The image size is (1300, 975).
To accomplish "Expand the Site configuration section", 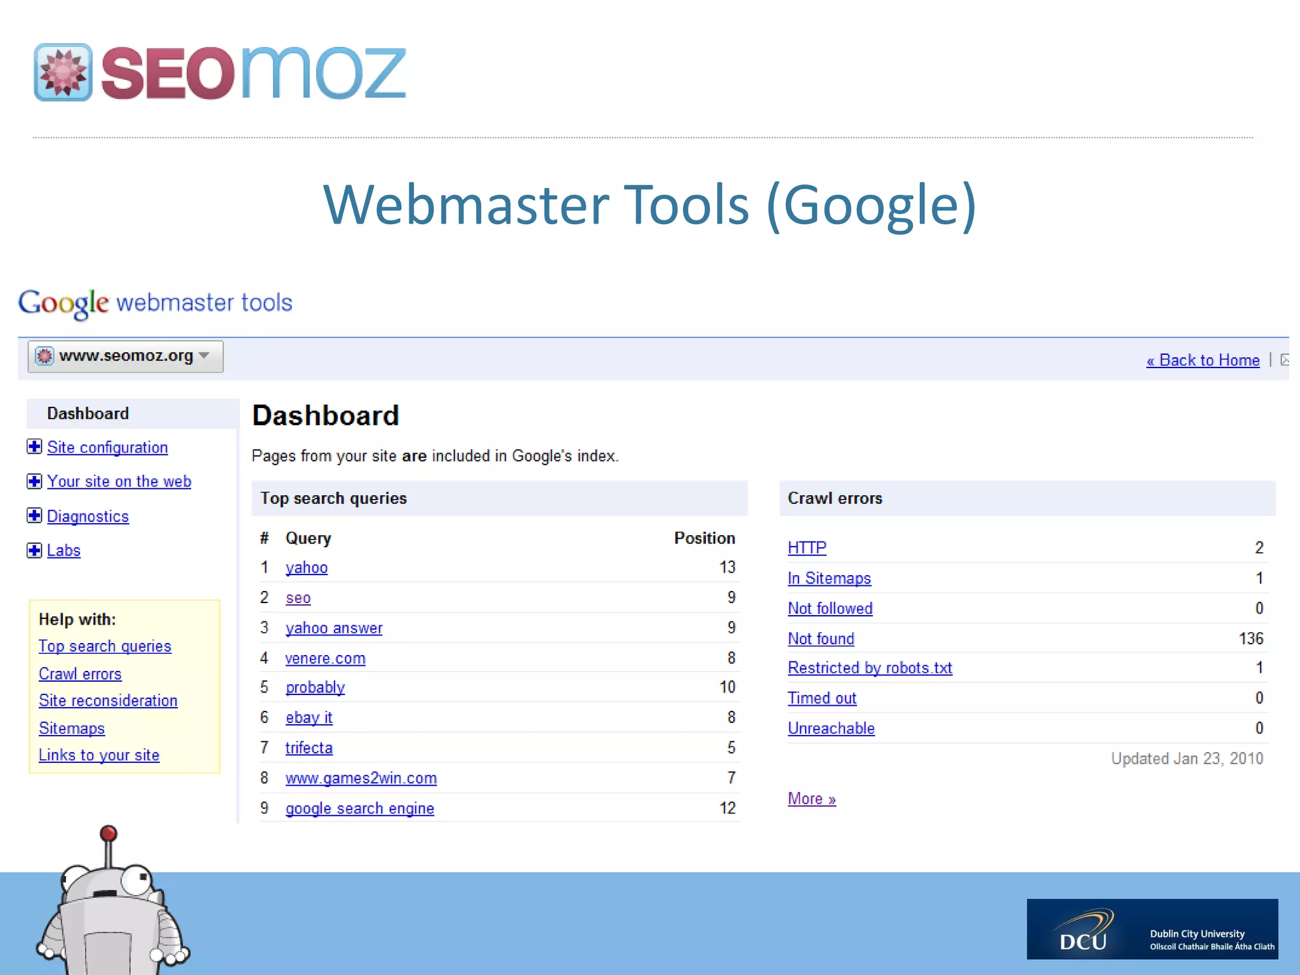I will pos(34,447).
